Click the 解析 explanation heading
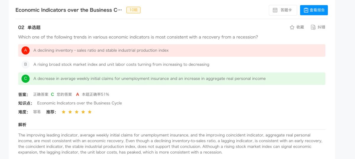The image size is (355, 159). (x=22, y=125)
